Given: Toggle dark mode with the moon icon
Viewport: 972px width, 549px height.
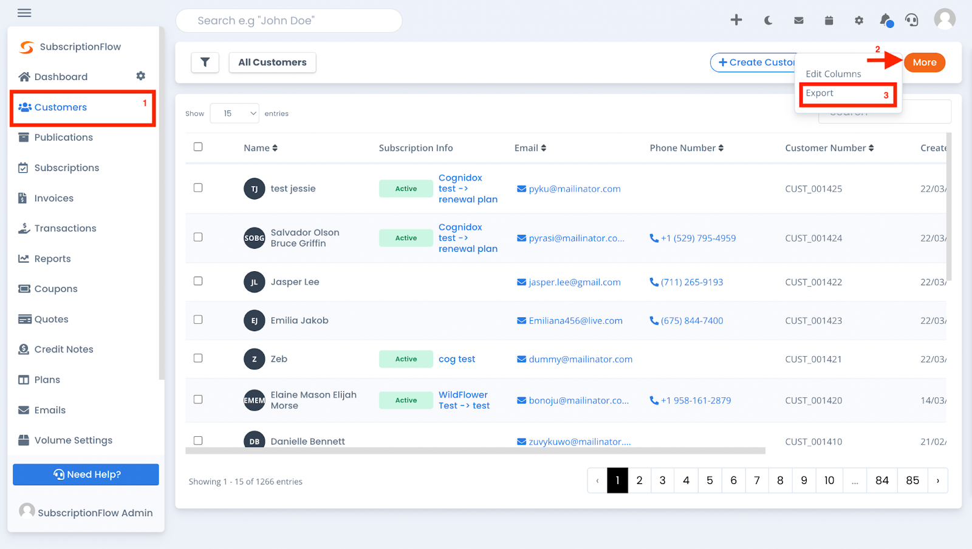Looking at the screenshot, I should [x=767, y=20].
